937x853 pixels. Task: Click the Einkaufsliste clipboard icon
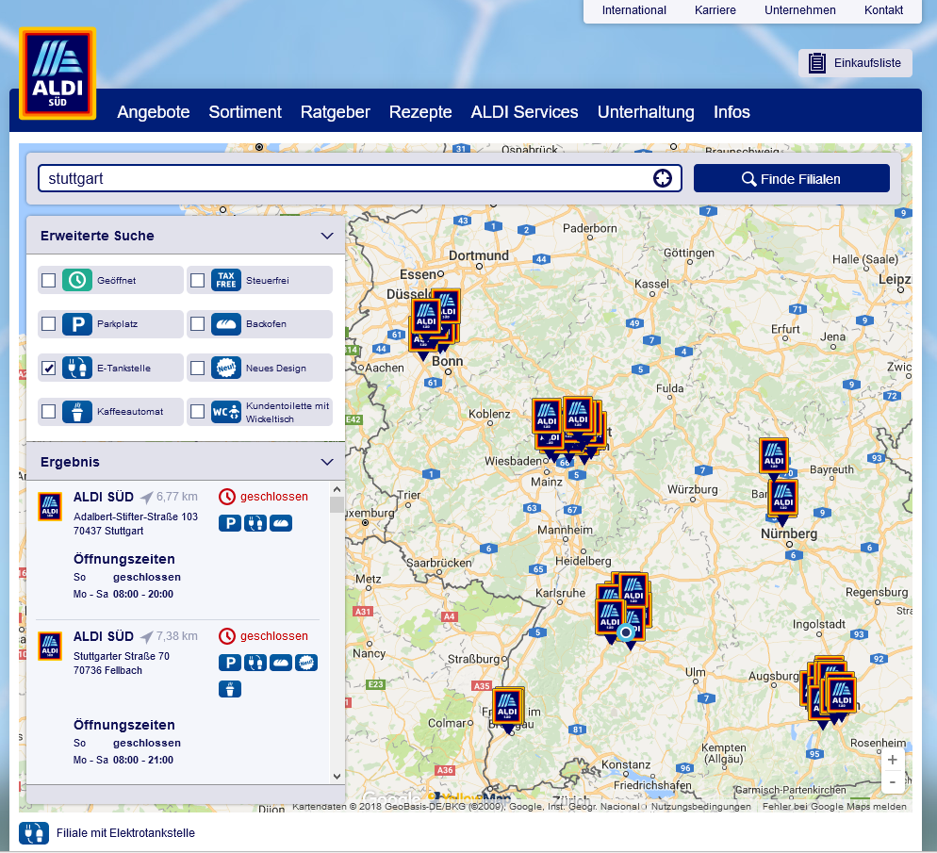(x=816, y=63)
